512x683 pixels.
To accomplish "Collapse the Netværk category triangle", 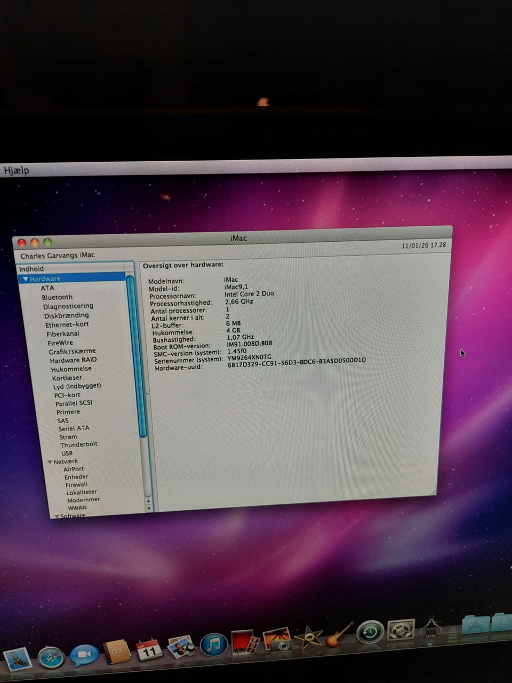I will (50, 462).
